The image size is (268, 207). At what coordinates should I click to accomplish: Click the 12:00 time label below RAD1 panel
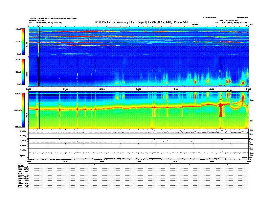[x=138, y=89]
